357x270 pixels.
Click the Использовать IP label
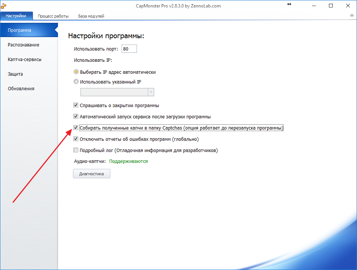pyautogui.click(x=93, y=60)
